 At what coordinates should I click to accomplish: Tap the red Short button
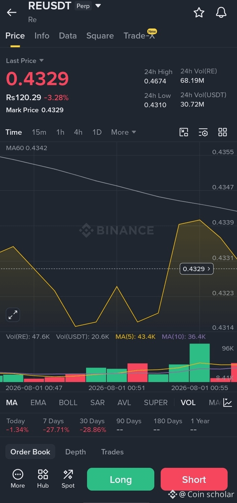194,479
